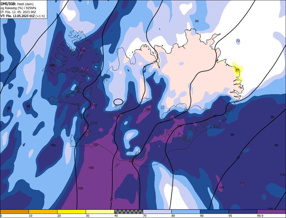
Task: Click the '82' contour line label
Action: (x=239, y=158)
